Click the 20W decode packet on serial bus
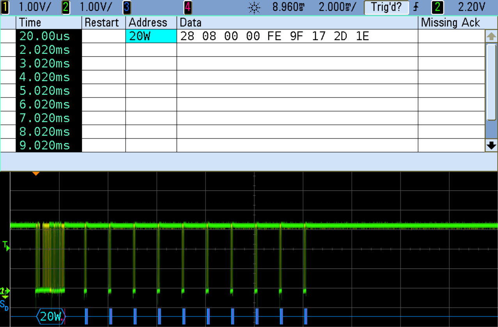This screenshot has height=327, width=498. click(51, 316)
